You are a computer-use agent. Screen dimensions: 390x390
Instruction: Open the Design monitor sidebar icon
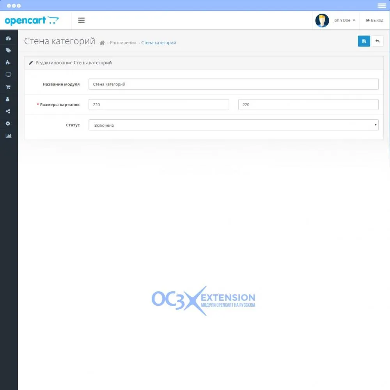click(x=8, y=74)
